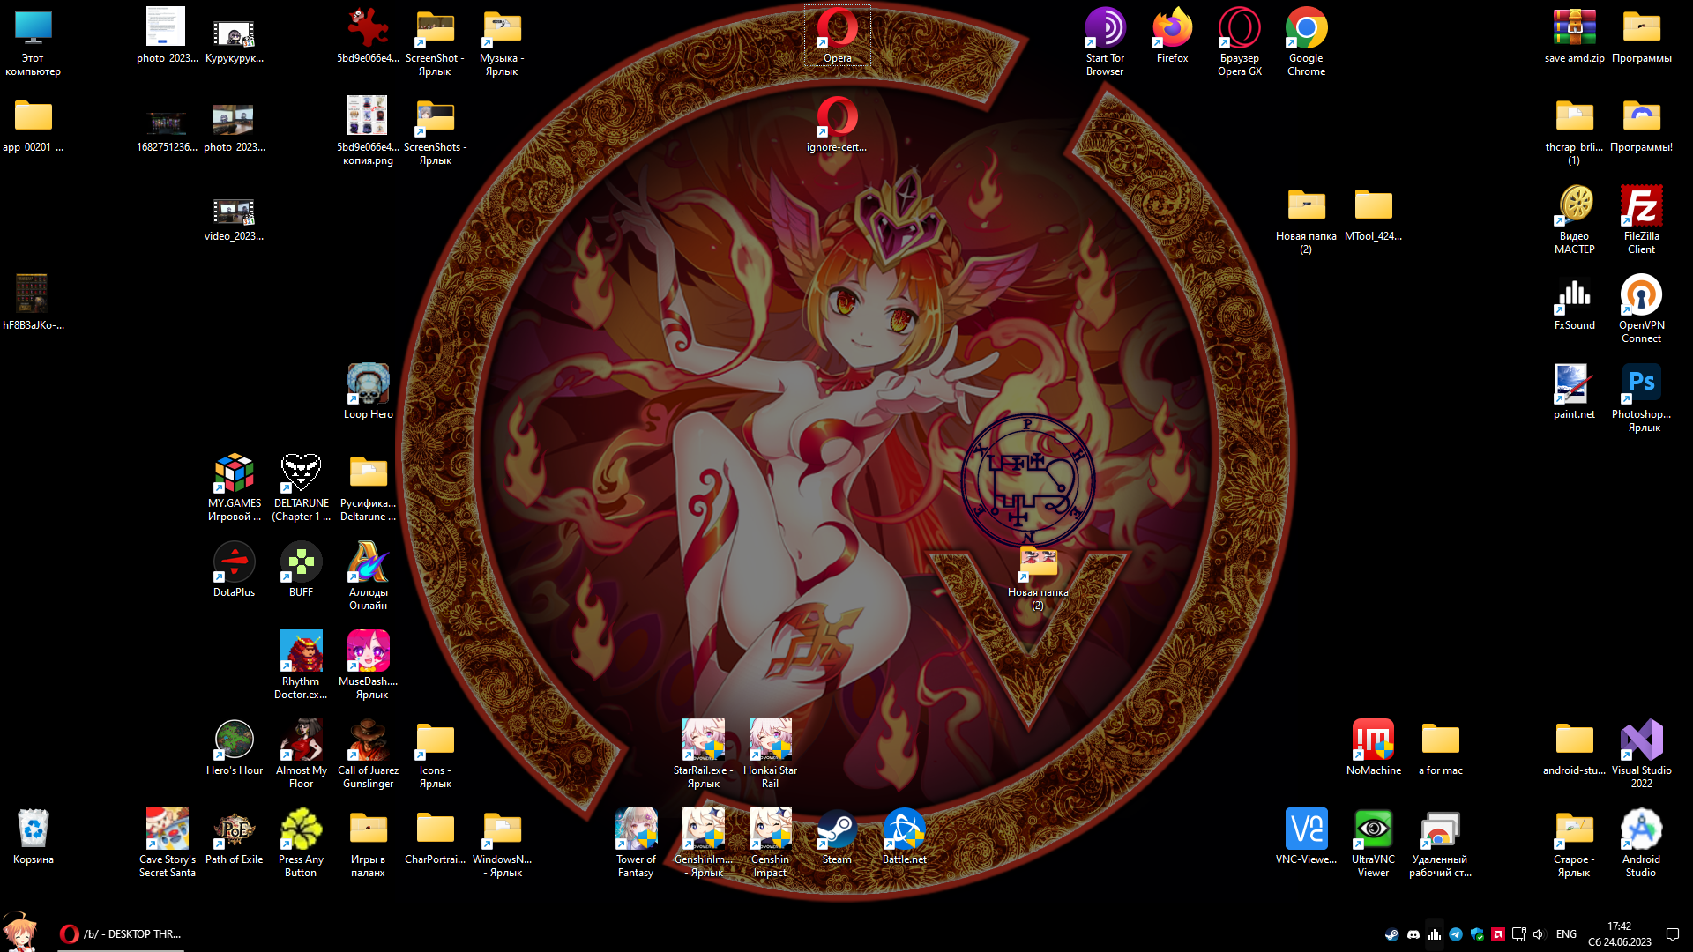Open the Telegram tray icon
Screen dimensions: 1693x952
click(1456, 934)
